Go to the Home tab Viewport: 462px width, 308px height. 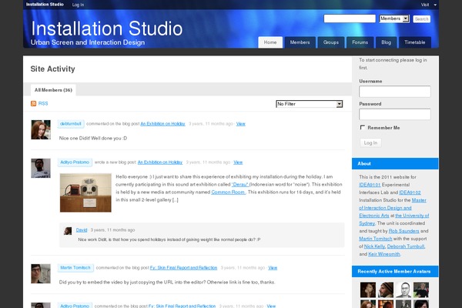click(270, 42)
